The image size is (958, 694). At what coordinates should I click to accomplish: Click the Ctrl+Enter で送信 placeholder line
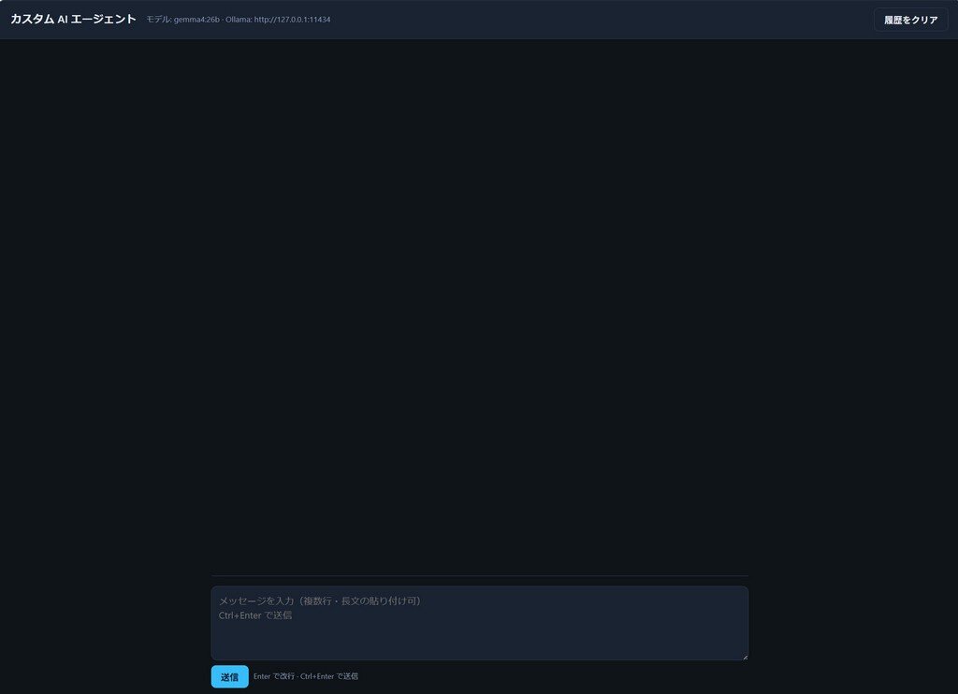pyautogui.click(x=255, y=615)
